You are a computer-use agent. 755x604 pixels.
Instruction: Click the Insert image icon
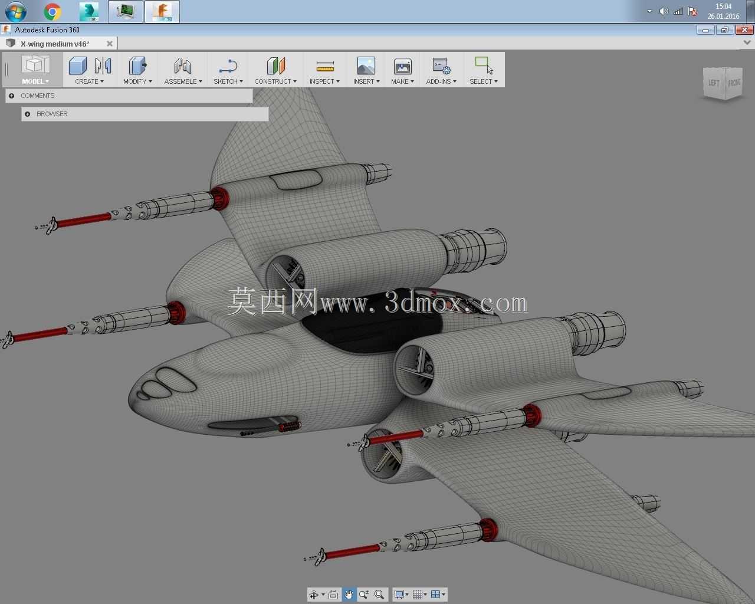pos(366,65)
